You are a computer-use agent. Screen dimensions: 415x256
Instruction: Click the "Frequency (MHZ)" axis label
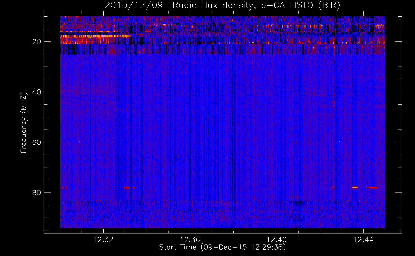pyautogui.click(x=24, y=123)
